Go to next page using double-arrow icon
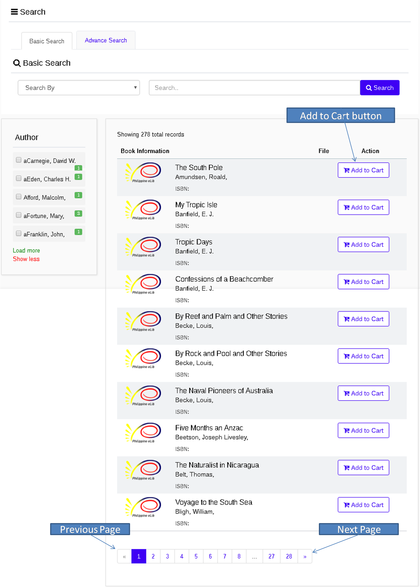Screen dimensions: 420x587 coord(305,557)
